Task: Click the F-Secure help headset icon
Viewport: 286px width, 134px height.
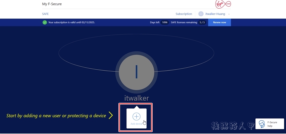Action: pyautogui.click(x=262, y=124)
